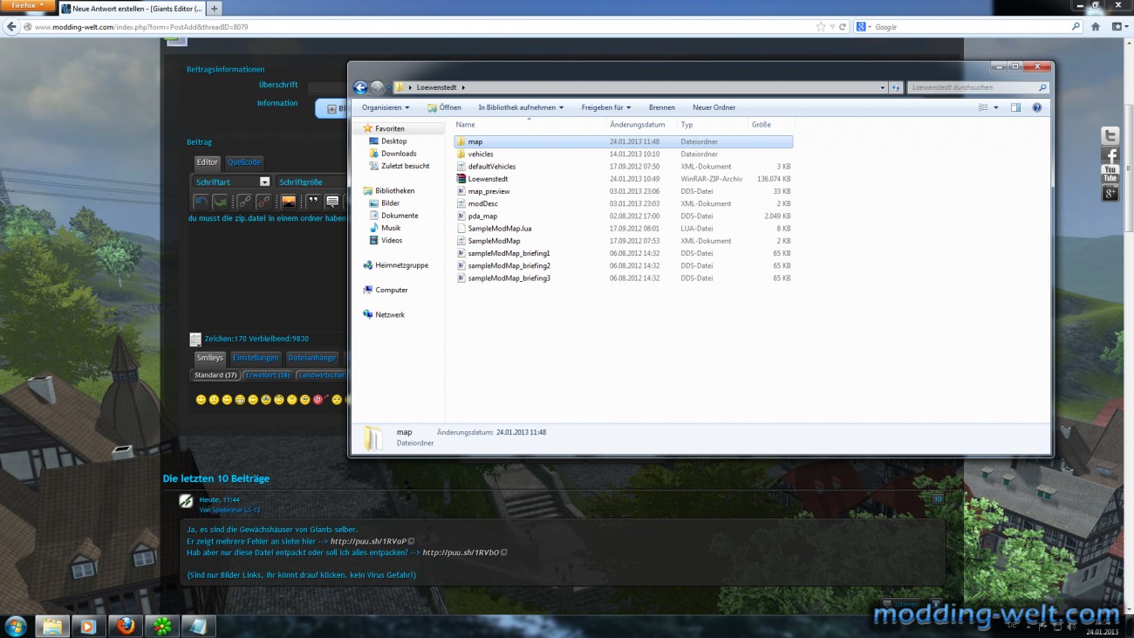Toggle the Explorer preview pane icon
The image size is (1134, 638).
(1015, 107)
